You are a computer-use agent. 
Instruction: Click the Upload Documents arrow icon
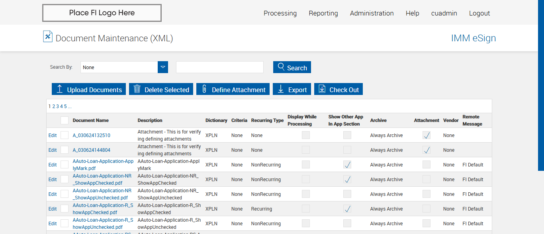click(x=59, y=89)
